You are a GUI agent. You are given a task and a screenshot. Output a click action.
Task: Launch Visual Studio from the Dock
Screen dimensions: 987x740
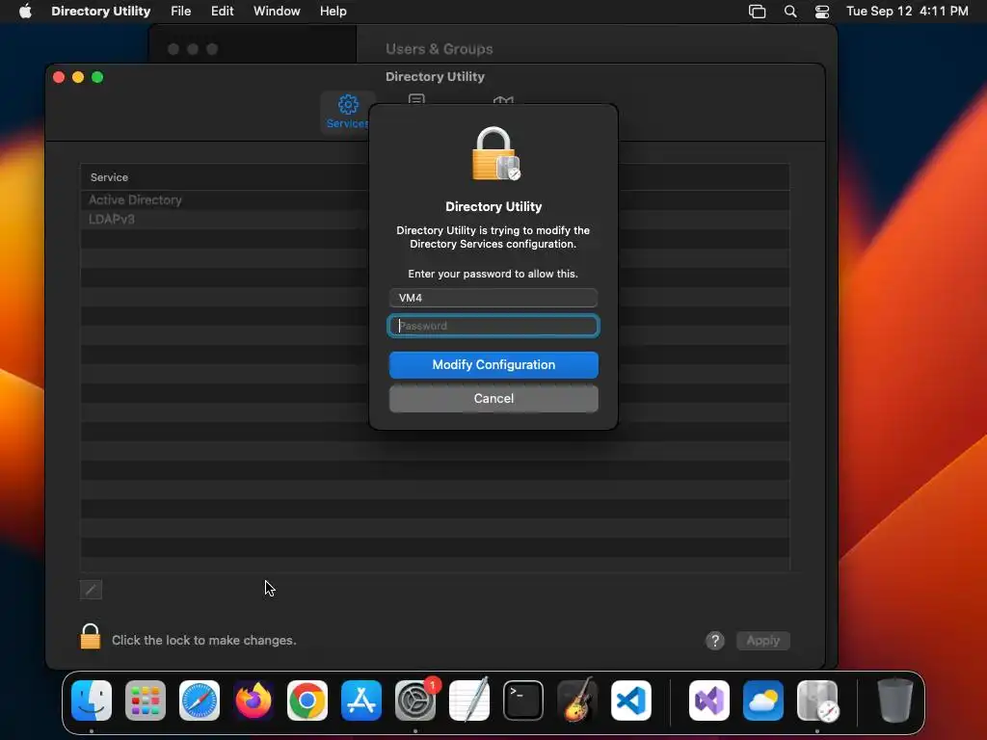coord(709,700)
